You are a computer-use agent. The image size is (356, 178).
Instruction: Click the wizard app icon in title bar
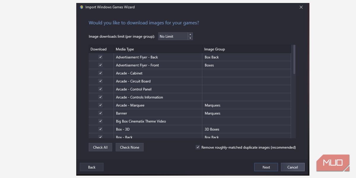[x=82, y=7]
